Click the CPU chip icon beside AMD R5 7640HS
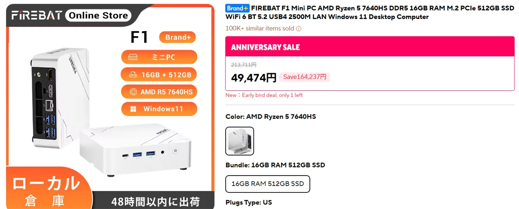The height and width of the screenshot is (209, 519). [133, 92]
